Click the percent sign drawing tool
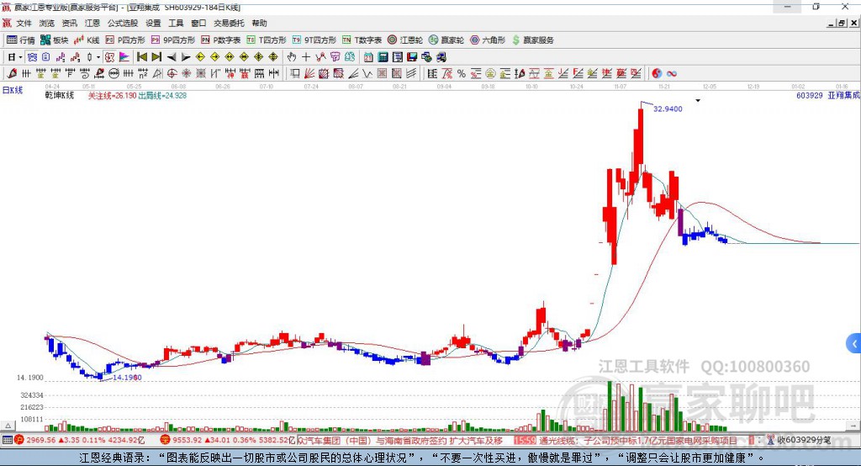The height and width of the screenshot is (466, 861). (x=462, y=74)
